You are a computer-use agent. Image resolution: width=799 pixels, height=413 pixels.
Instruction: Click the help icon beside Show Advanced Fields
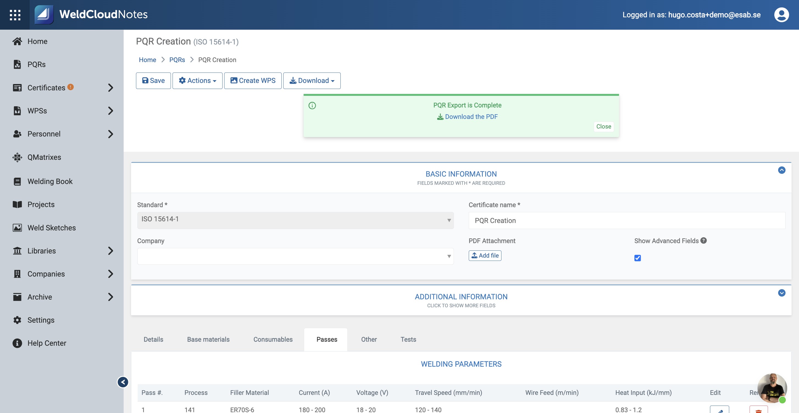[x=703, y=241]
